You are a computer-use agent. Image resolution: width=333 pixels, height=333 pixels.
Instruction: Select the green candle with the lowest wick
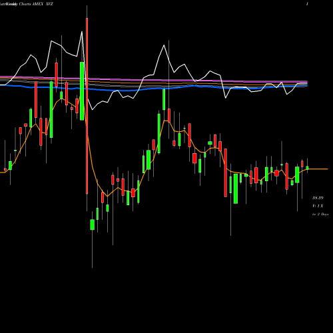pyautogui.click(x=92, y=224)
